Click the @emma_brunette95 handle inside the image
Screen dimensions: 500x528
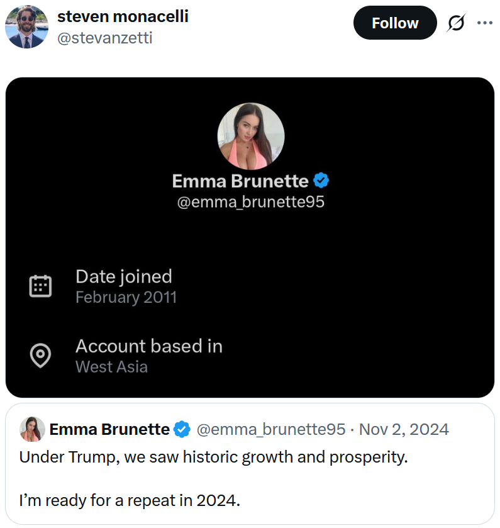[251, 201]
